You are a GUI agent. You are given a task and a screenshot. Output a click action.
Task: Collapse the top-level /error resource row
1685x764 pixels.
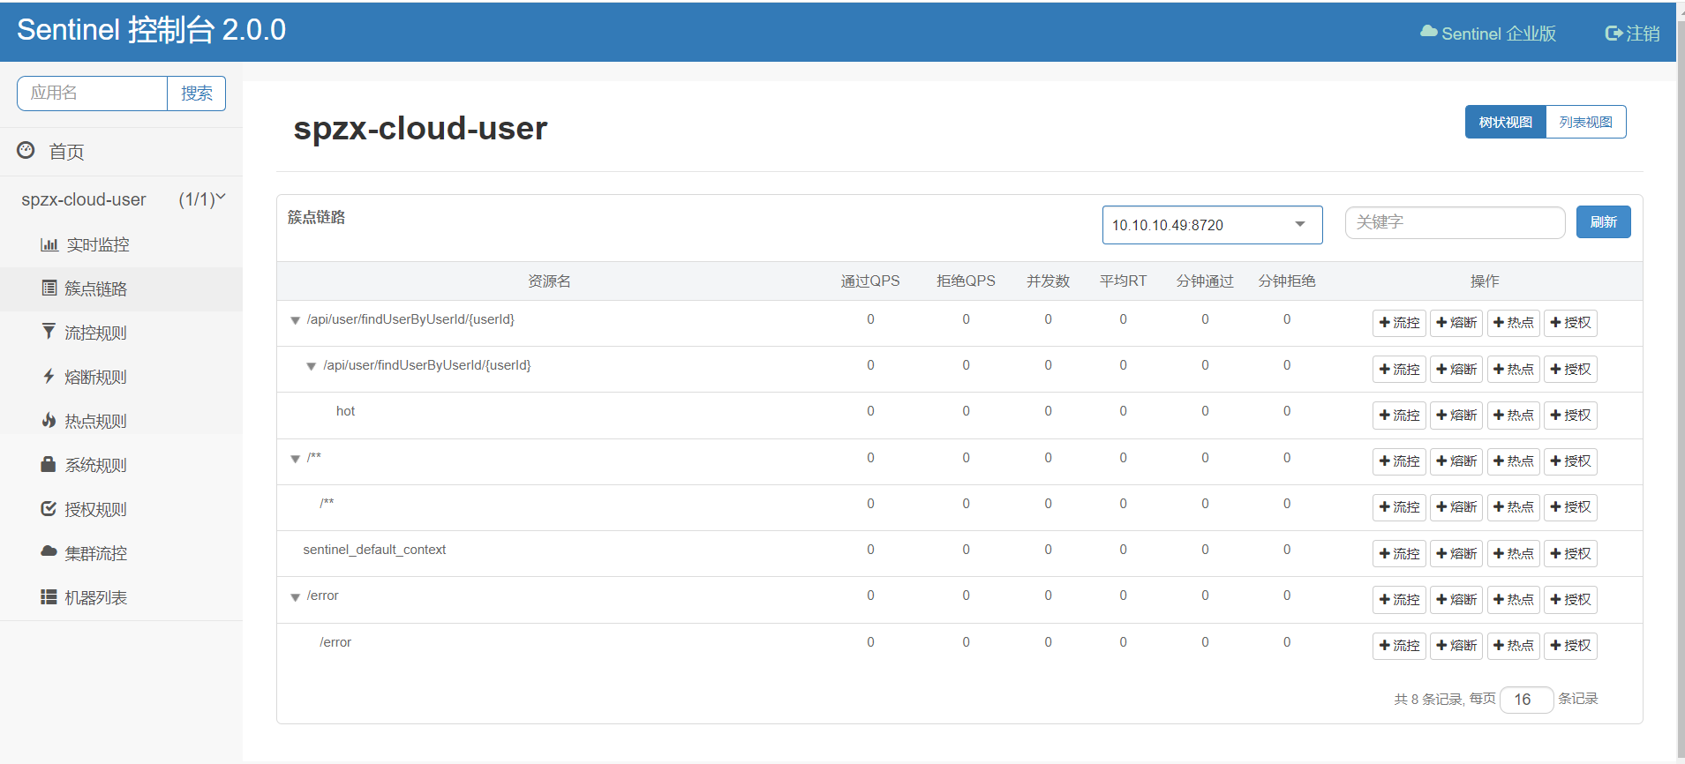296,597
